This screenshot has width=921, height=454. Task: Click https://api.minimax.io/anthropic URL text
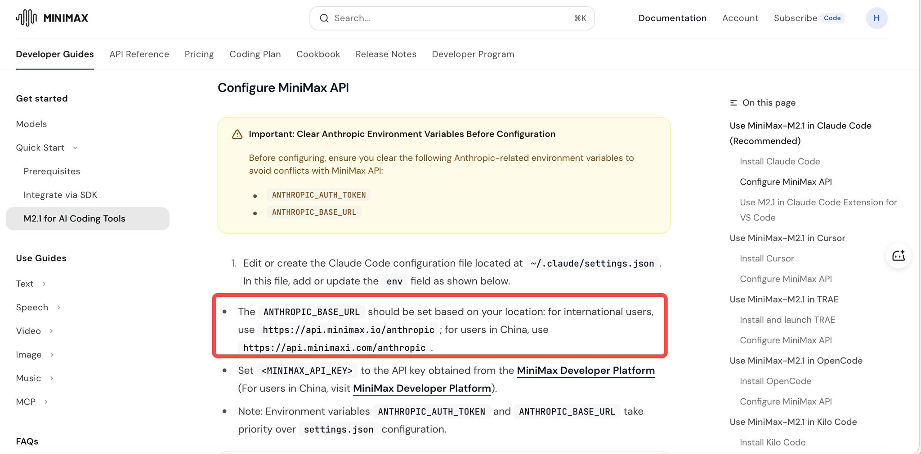click(349, 330)
